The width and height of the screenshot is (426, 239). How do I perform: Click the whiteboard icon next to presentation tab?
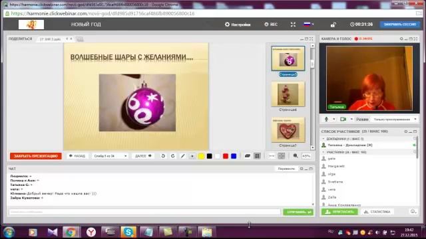click(80, 39)
